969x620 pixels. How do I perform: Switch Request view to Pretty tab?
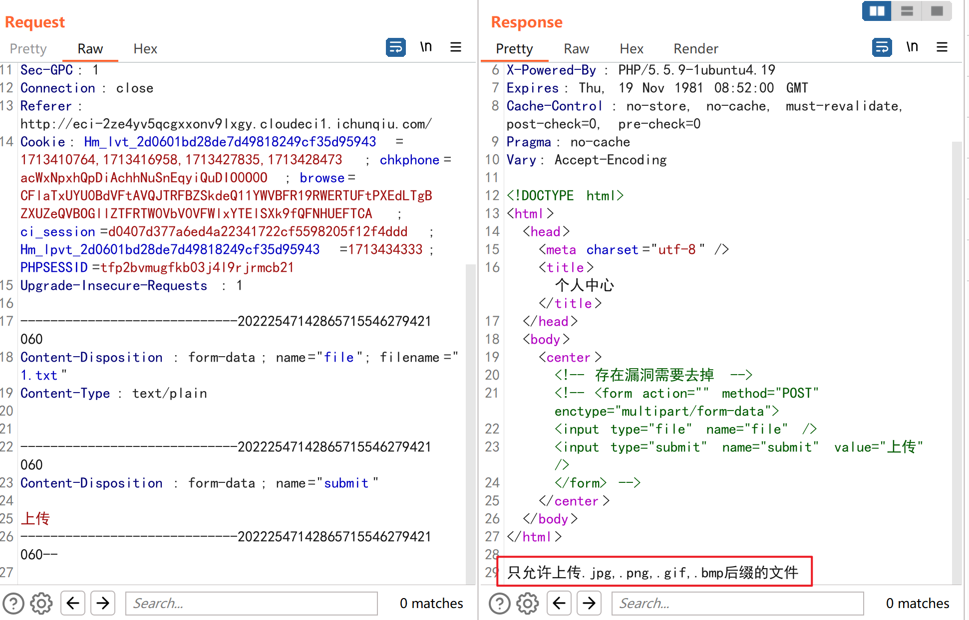(x=28, y=49)
